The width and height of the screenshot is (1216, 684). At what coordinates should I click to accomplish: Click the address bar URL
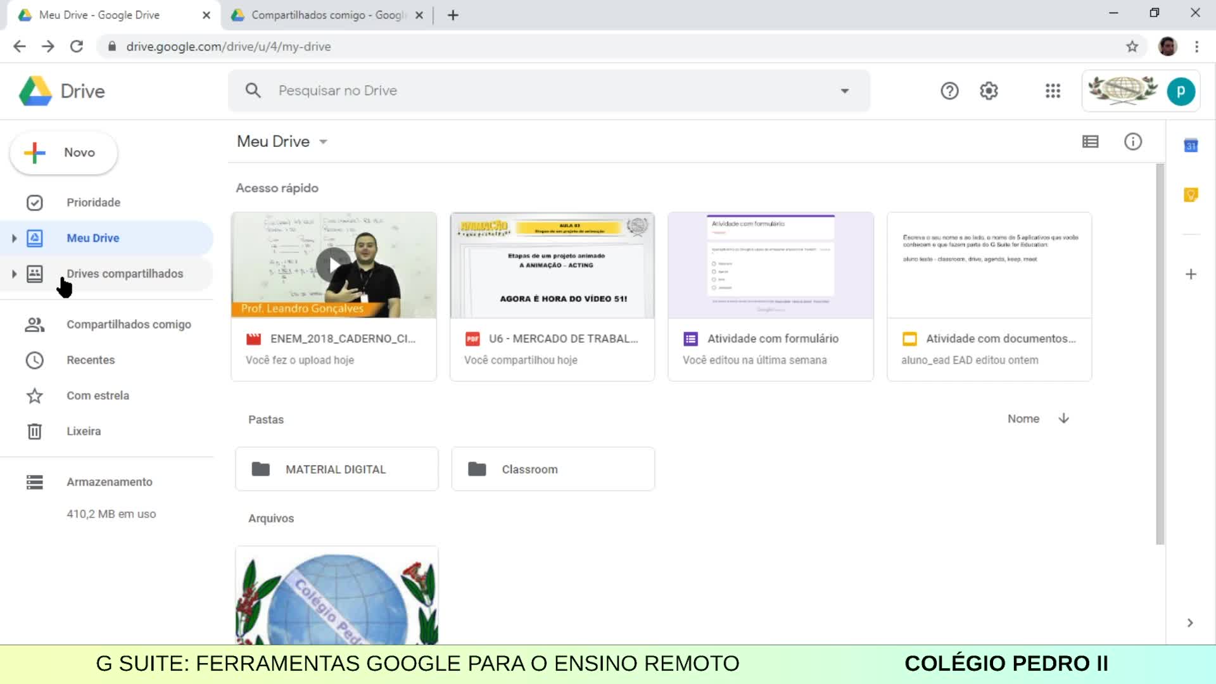click(229, 47)
